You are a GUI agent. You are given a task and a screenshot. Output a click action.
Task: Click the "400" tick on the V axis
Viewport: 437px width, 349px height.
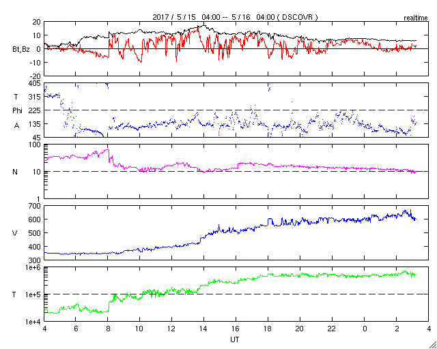(36, 247)
